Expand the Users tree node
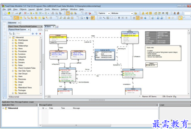The width and height of the screenshot is (191, 134). click(x=13, y=76)
